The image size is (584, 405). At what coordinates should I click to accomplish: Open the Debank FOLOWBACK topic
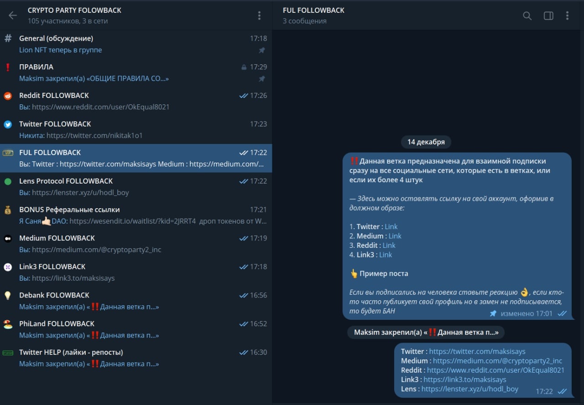136,301
